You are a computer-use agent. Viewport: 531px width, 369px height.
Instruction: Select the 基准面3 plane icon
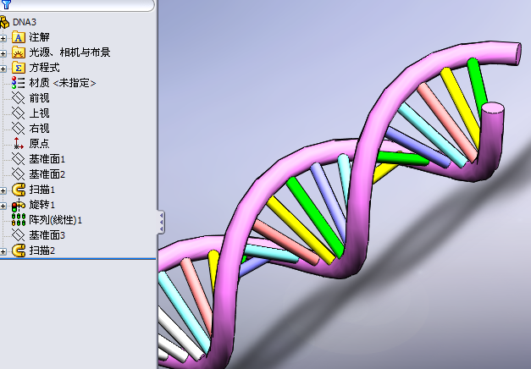(x=19, y=235)
